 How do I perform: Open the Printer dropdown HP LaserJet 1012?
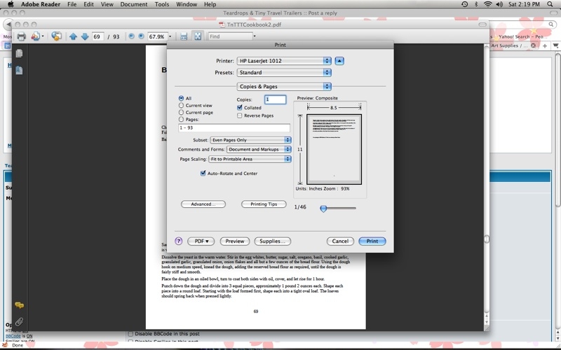pyautogui.click(x=284, y=61)
